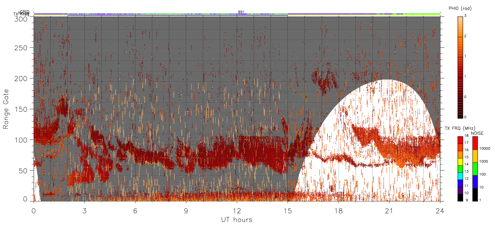Click the cyan 12-13 MHz TX FRQ swatch
Image resolution: width=495 pixels, height=228 pixels.
[460, 176]
